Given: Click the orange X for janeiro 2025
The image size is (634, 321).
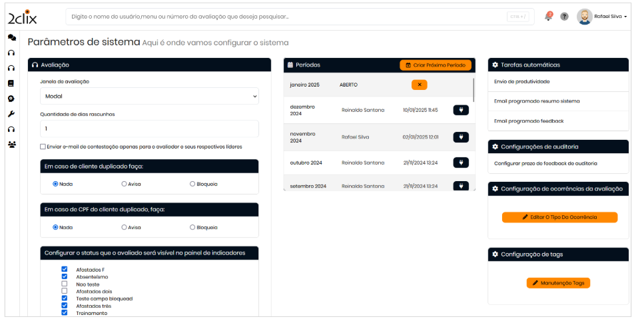Looking at the screenshot, I should pyautogui.click(x=419, y=85).
